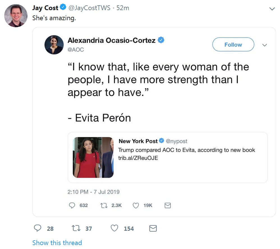280x249 pixels.
Task: Click the 2:10 PM - 7 Jul 2019 timestamp
Action: (x=93, y=192)
